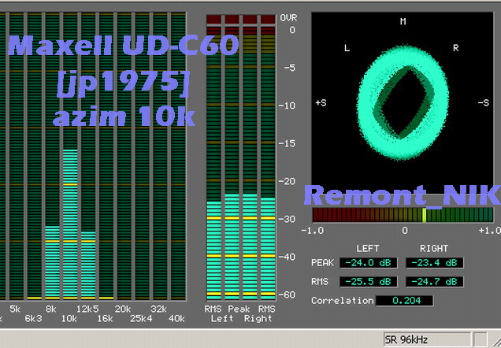The height and width of the screenshot is (348, 501).
Task: Select the left PEAK value field
Action: tap(368, 263)
